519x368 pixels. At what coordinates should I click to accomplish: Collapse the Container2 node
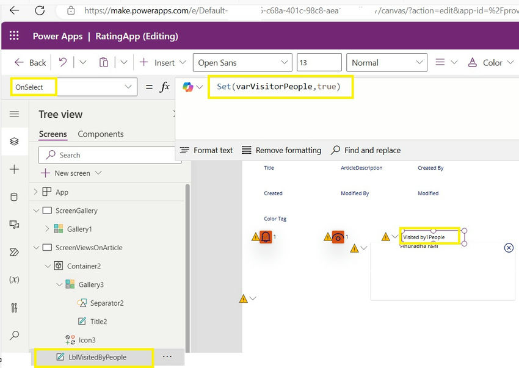coord(48,266)
